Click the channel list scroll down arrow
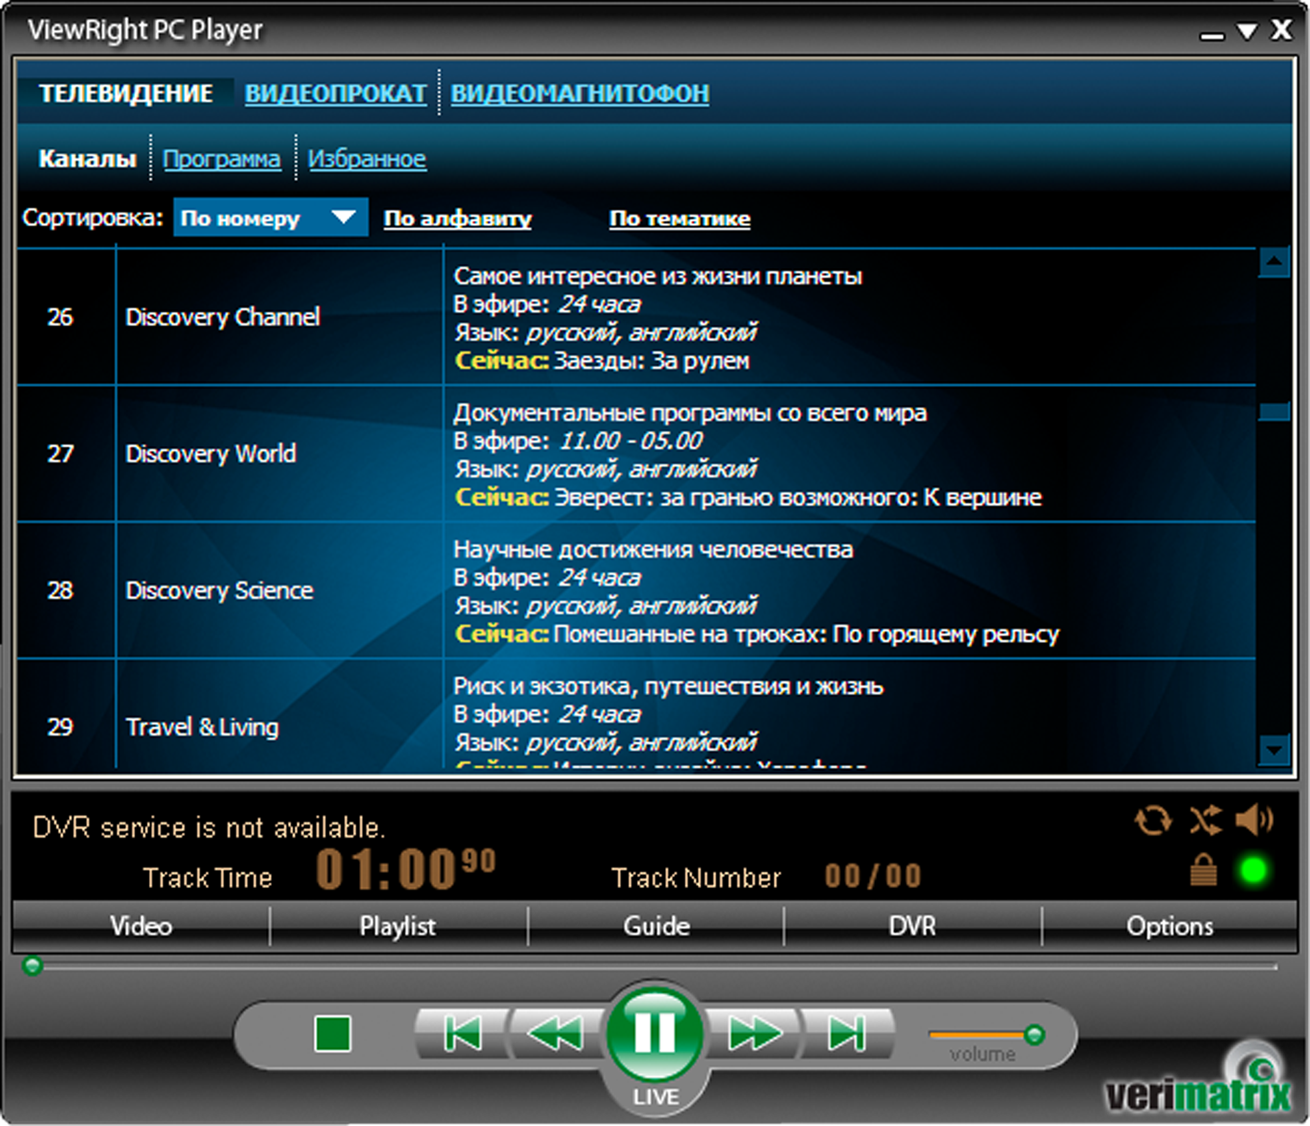The height and width of the screenshot is (1126, 1310). point(1274,750)
